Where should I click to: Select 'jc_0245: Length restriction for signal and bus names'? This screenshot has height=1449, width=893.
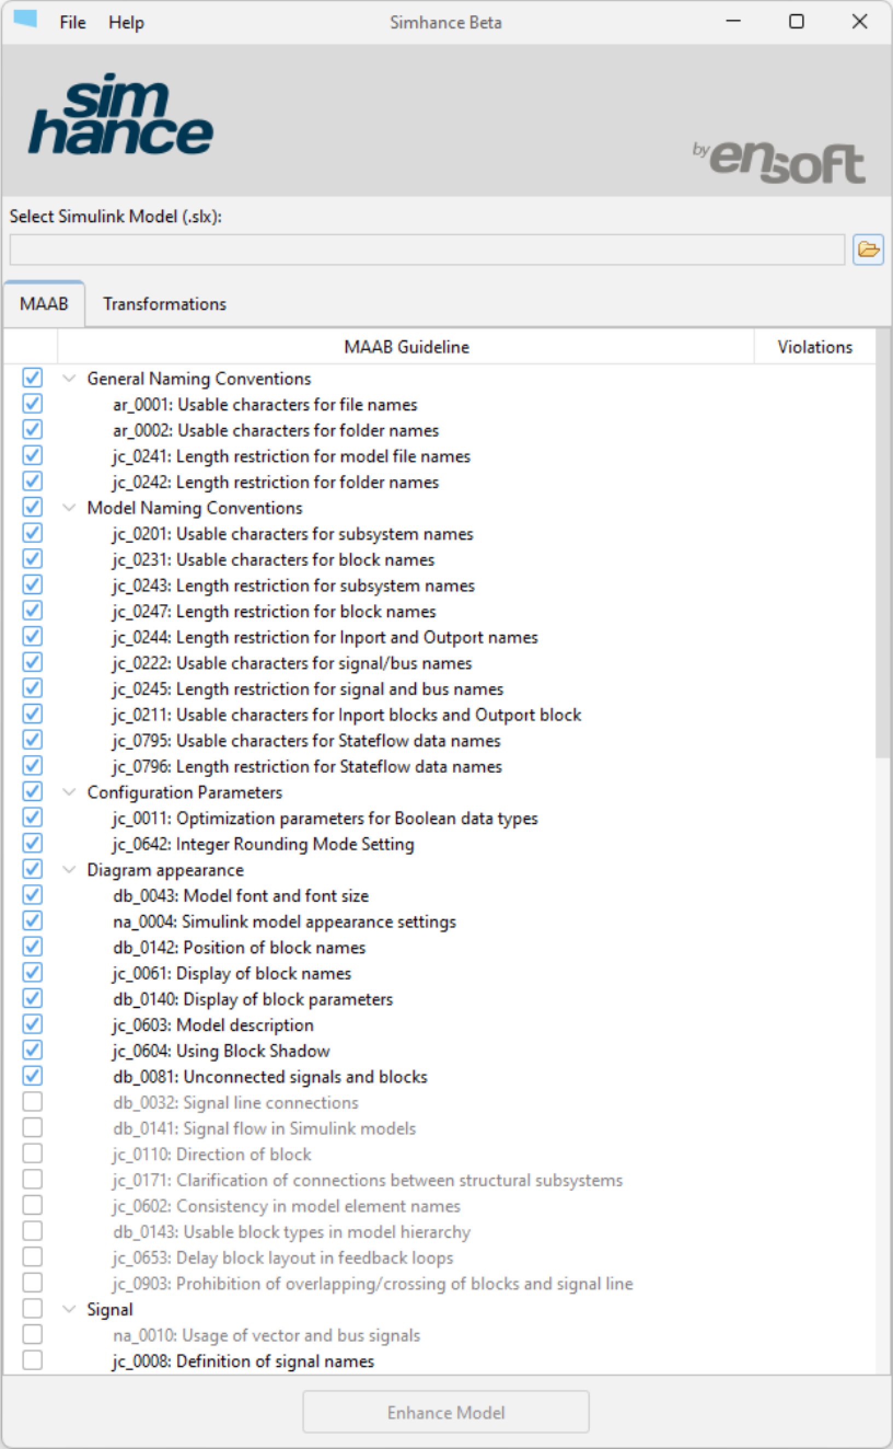[x=308, y=689]
